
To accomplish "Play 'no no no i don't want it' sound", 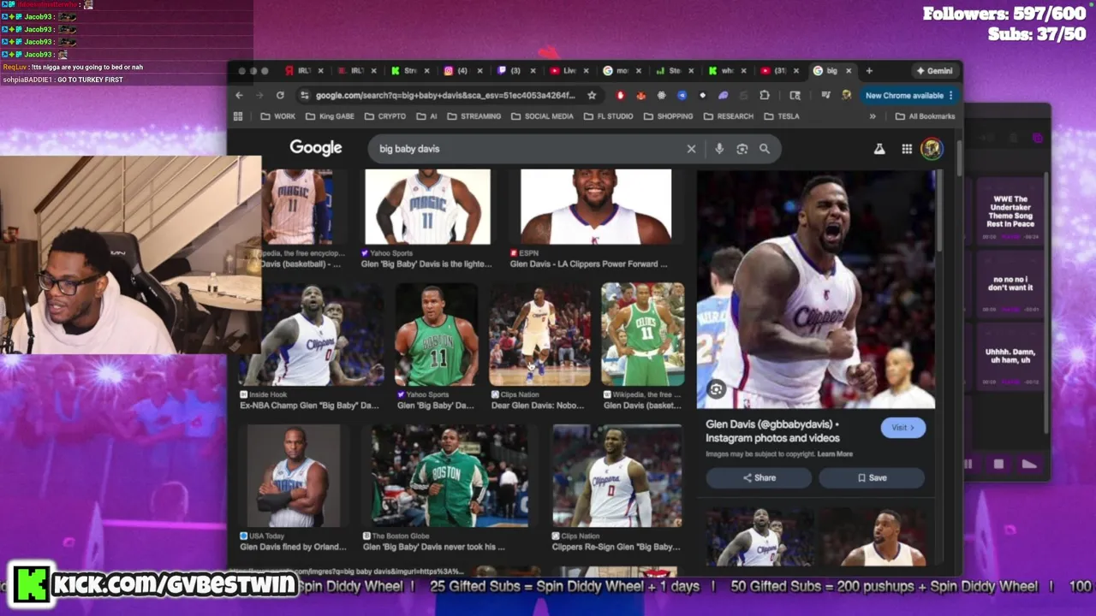I will [1010, 284].
